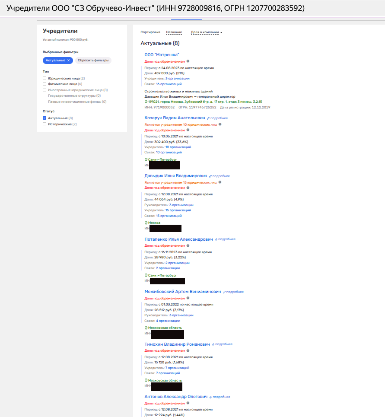
Task: Uncheck the Актуальные status checkbox
Action: [45, 118]
